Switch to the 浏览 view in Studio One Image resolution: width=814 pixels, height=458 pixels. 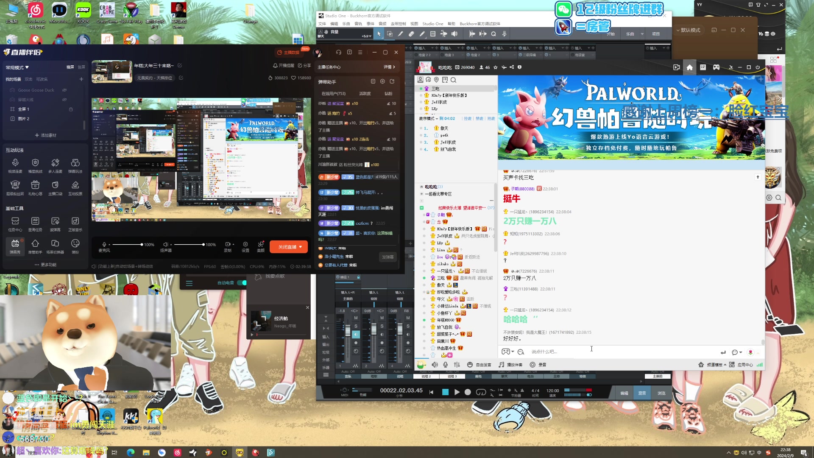pyautogui.click(x=661, y=393)
